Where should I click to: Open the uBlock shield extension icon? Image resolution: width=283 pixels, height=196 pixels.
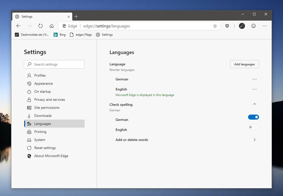[x=227, y=26]
